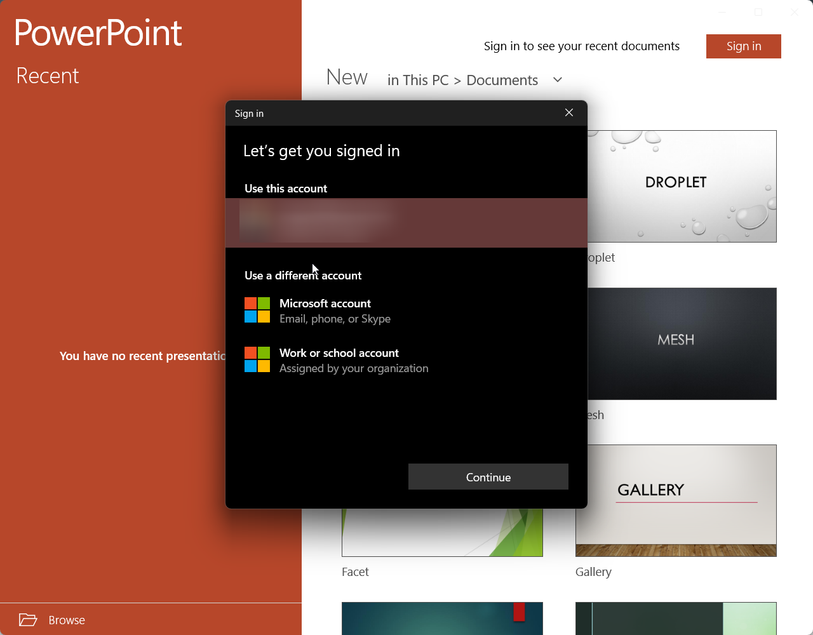Click the 'Email, phone, or Skype' subtitle
The height and width of the screenshot is (635, 813).
(335, 319)
